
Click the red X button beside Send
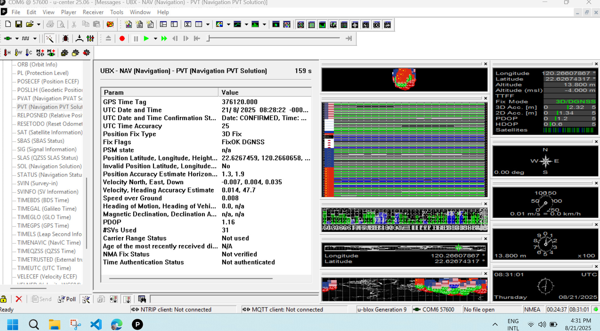(19, 299)
